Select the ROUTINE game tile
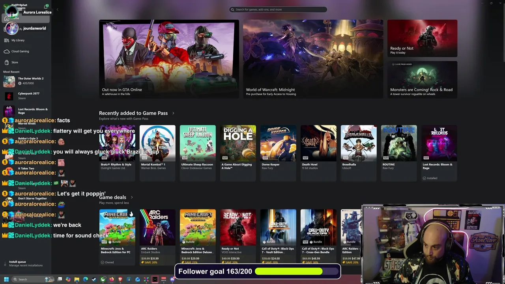This screenshot has height=284, width=505. [x=399, y=153]
